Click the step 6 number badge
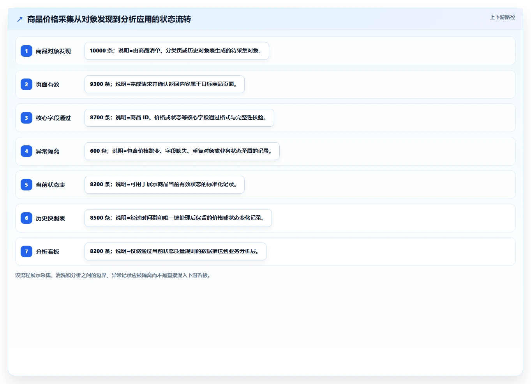This screenshot has width=531, height=384. (26, 218)
